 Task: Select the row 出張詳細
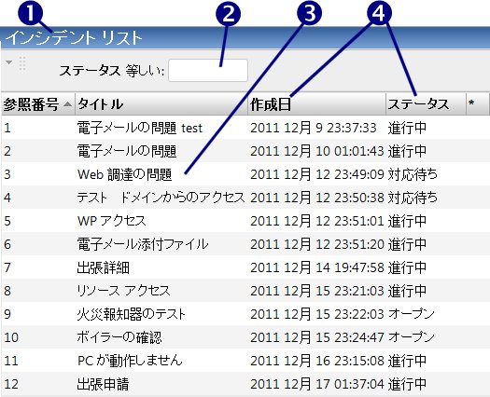245,267
